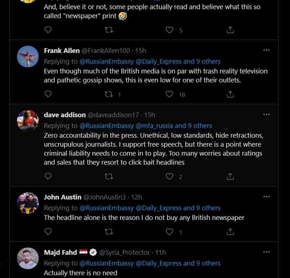Open more options on dave addison's tweet
This screenshot has height=278, width=290.
[267, 114]
